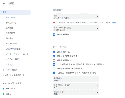The height and width of the screenshot is (98, 125).
Task: Click the ビューの設定 section heading
Action: pos(60,47)
